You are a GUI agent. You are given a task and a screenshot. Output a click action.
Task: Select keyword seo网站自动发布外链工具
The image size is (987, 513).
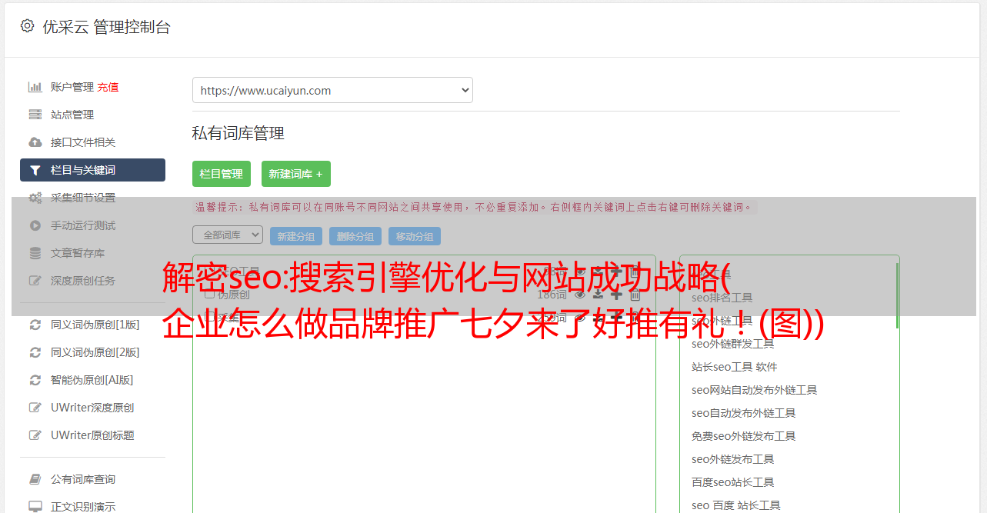[755, 390]
